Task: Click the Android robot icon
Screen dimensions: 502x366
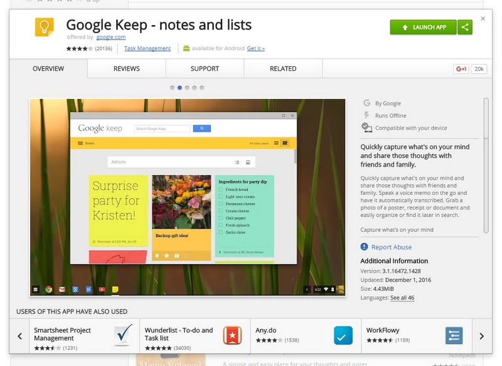Action: pos(186,48)
